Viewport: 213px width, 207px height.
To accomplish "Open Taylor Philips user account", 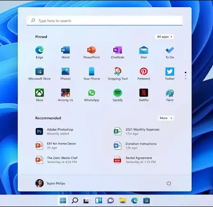I will [50, 183].
